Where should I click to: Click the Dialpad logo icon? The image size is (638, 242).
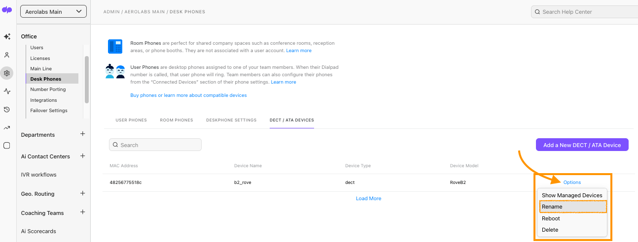tap(7, 10)
